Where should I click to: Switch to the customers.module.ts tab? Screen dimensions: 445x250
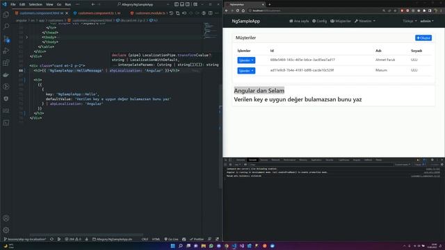(149, 13)
